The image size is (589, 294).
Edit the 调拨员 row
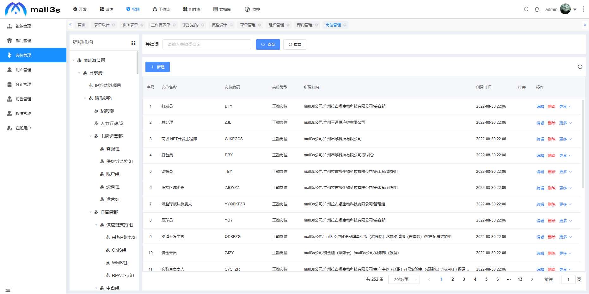coord(540,172)
